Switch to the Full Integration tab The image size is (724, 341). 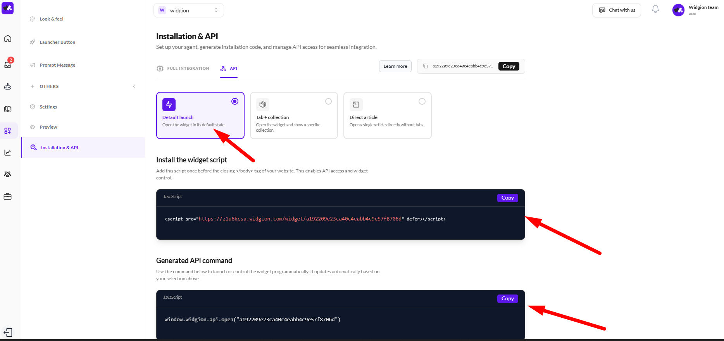(x=183, y=69)
